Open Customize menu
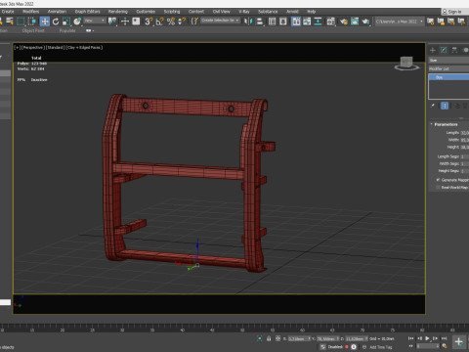This screenshot has height=352, width=469. click(x=146, y=12)
